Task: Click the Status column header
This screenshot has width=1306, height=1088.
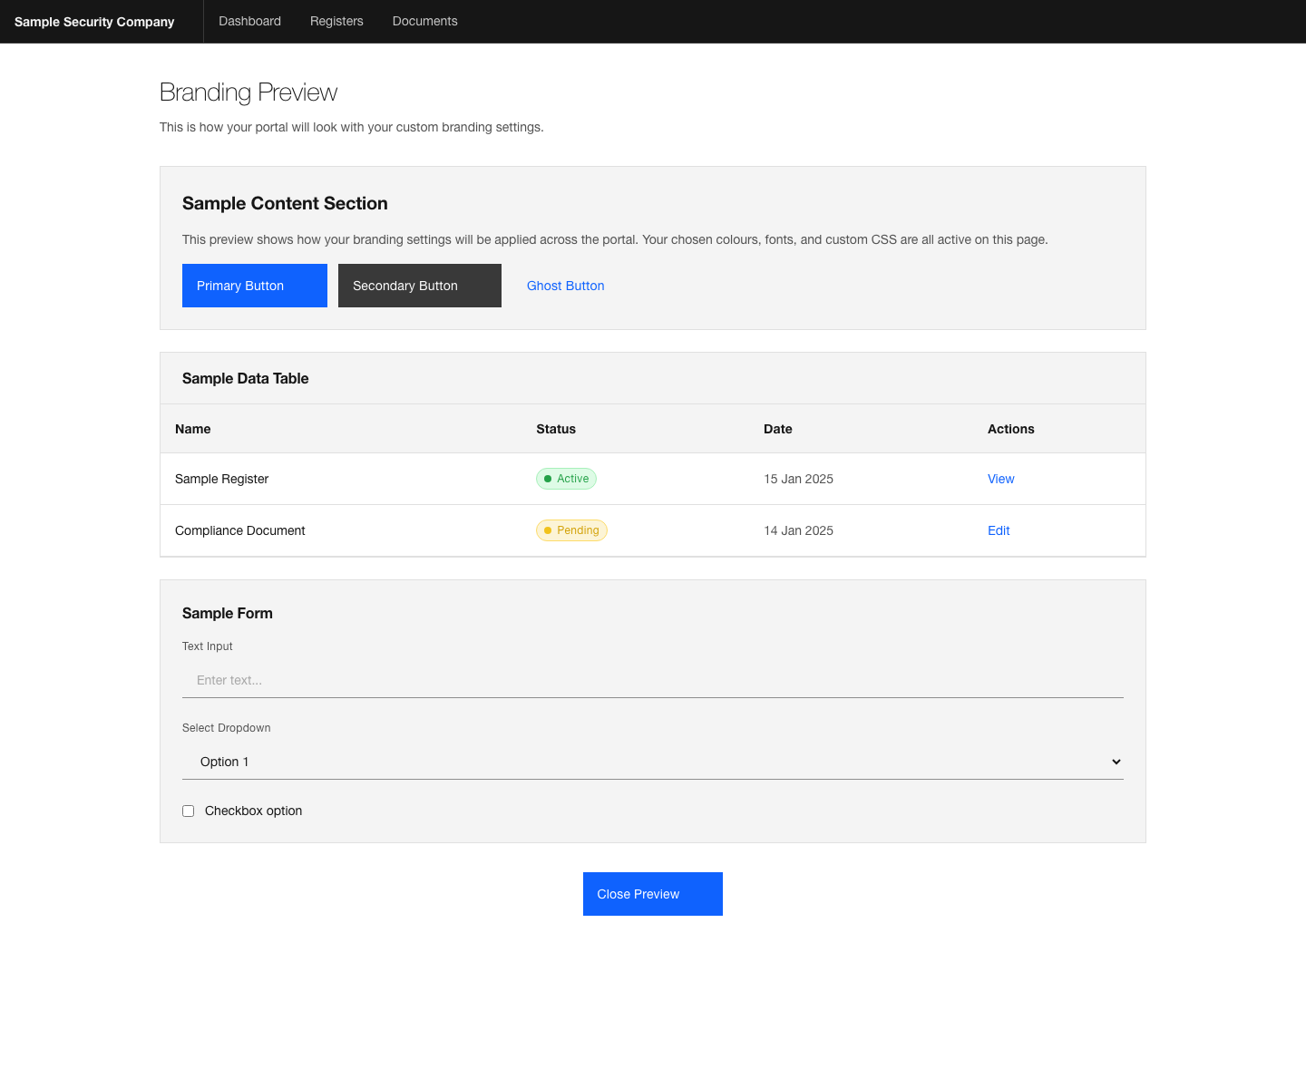Action: click(555, 429)
